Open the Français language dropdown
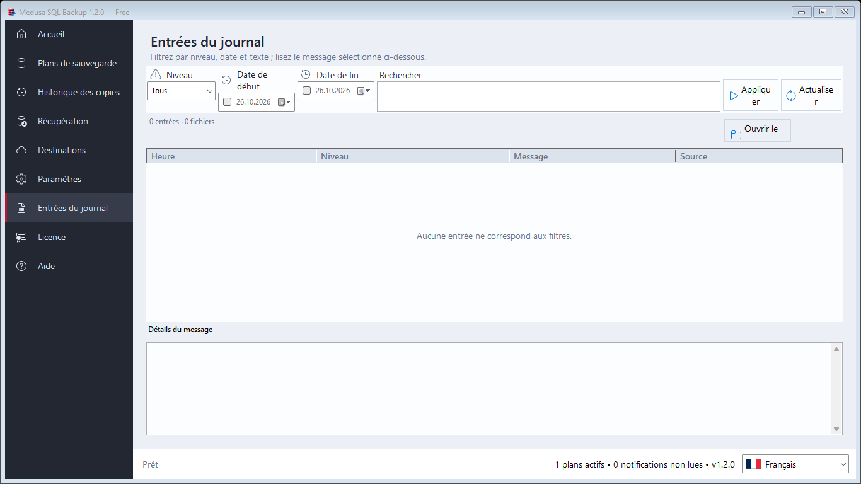The height and width of the screenshot is (484, 861). tap(795, 464)
